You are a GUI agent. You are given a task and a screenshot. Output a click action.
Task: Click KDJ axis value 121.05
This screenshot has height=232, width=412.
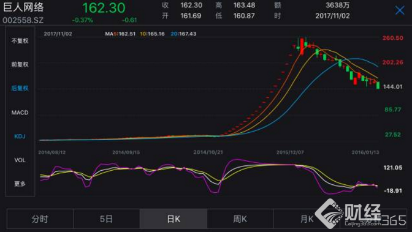393,168
